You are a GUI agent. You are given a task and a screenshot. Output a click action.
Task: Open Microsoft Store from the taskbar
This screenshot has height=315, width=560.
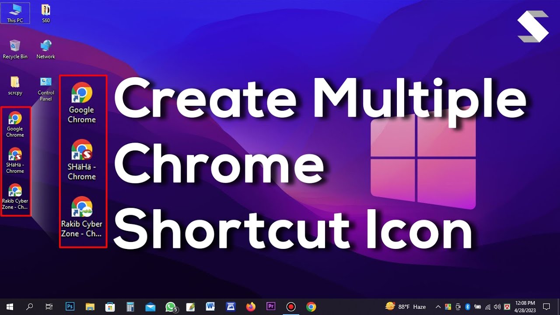(x=110, y=307)
